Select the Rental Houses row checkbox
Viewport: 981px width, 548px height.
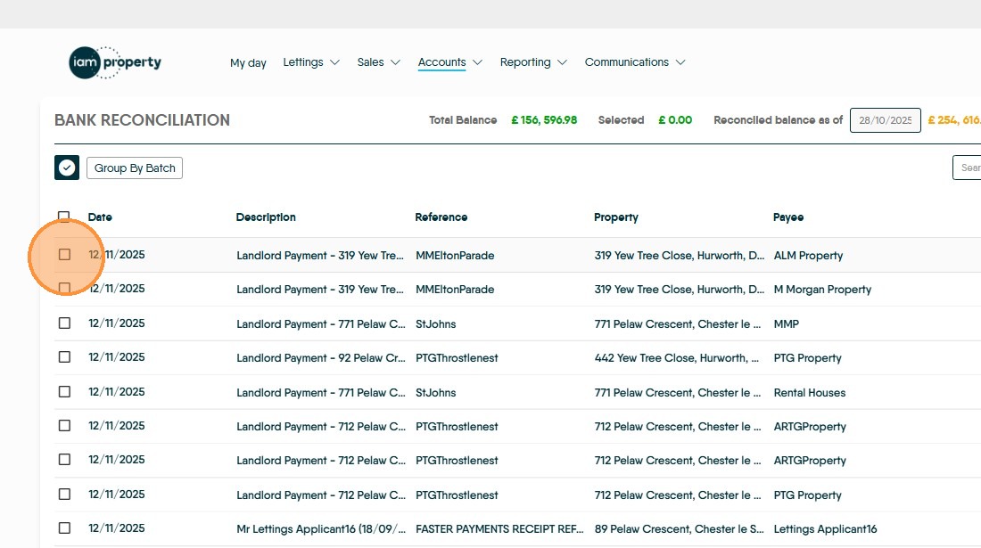64,392
